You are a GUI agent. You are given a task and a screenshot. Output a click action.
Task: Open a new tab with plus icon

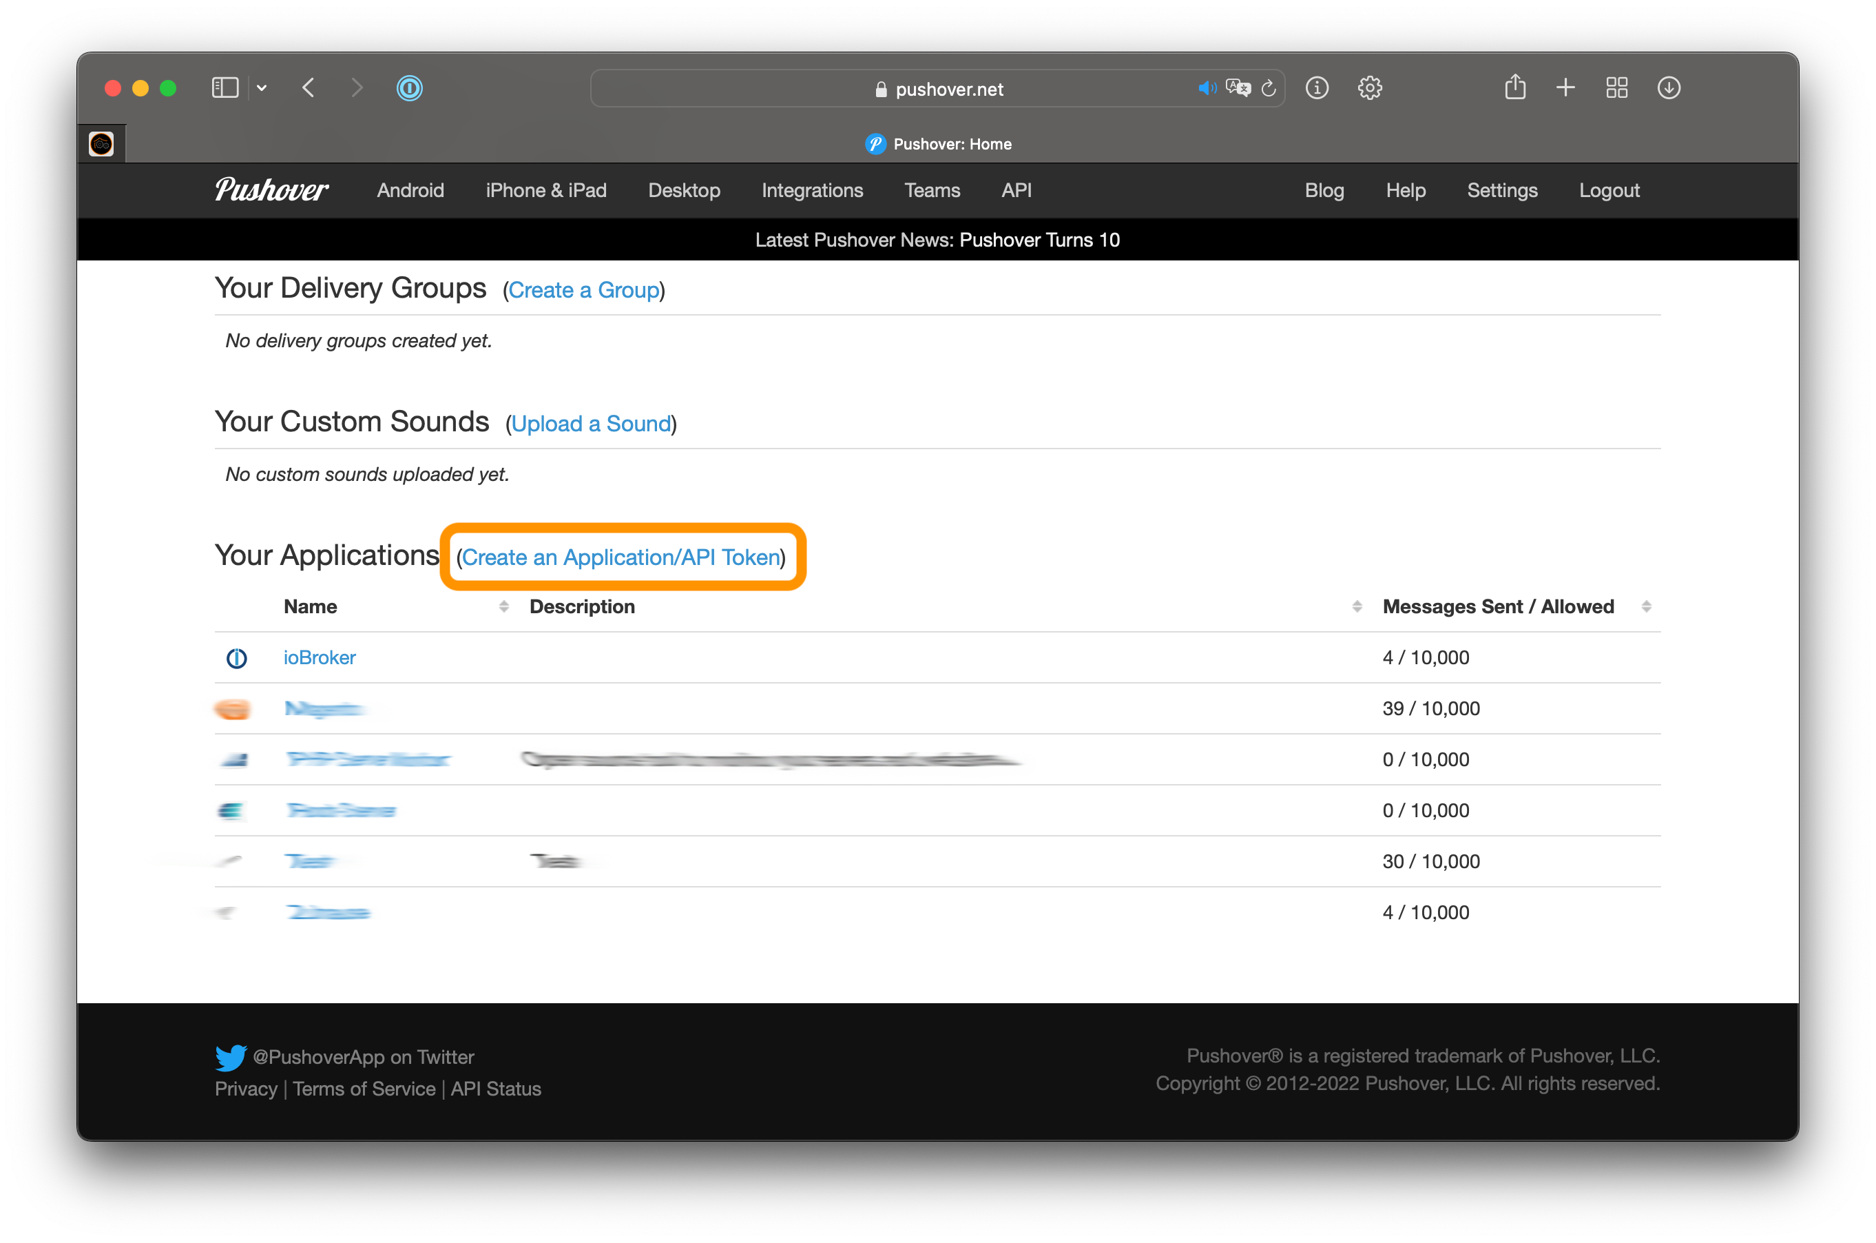coord(1565,88)
